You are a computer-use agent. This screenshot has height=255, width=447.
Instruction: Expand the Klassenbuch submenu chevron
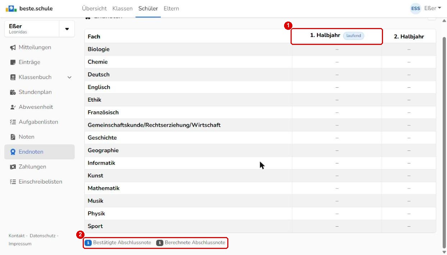[69, 77]
